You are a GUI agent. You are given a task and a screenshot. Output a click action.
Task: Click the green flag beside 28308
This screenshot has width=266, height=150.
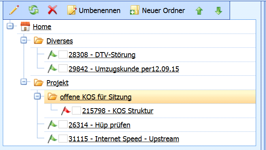coord(52,55)
